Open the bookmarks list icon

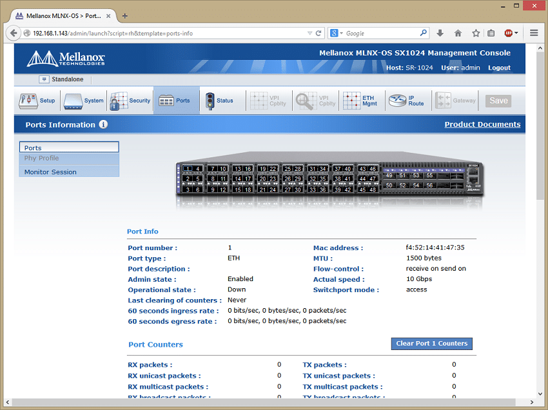[x=491, y=34]
